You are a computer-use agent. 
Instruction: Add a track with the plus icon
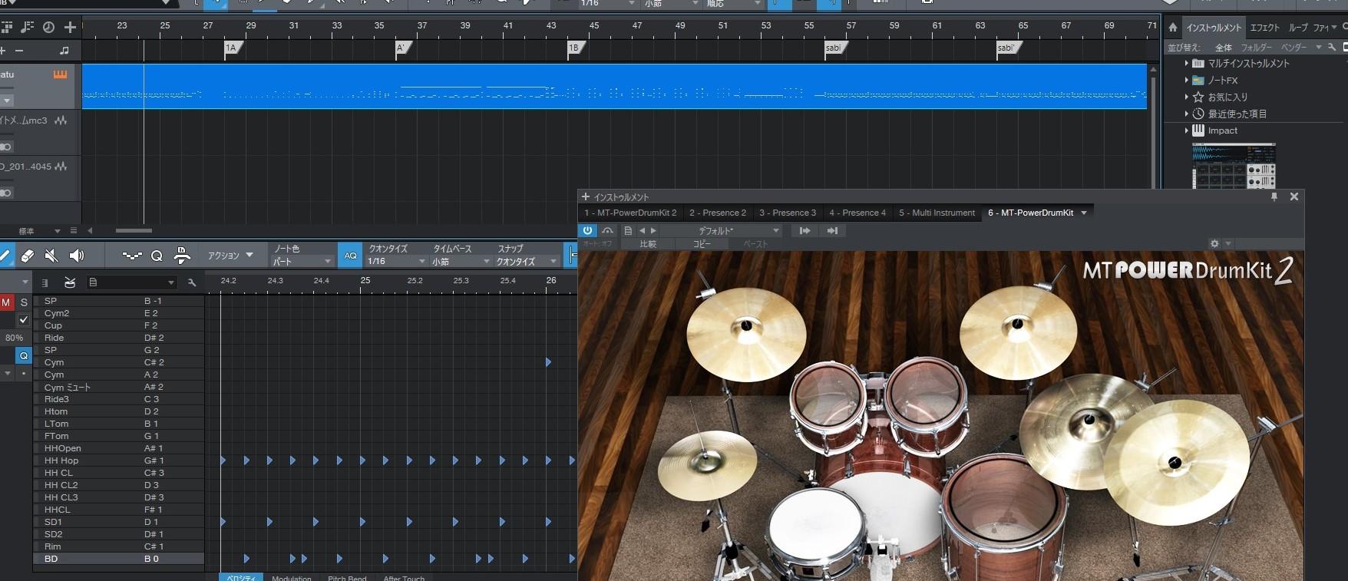(70, 28)
